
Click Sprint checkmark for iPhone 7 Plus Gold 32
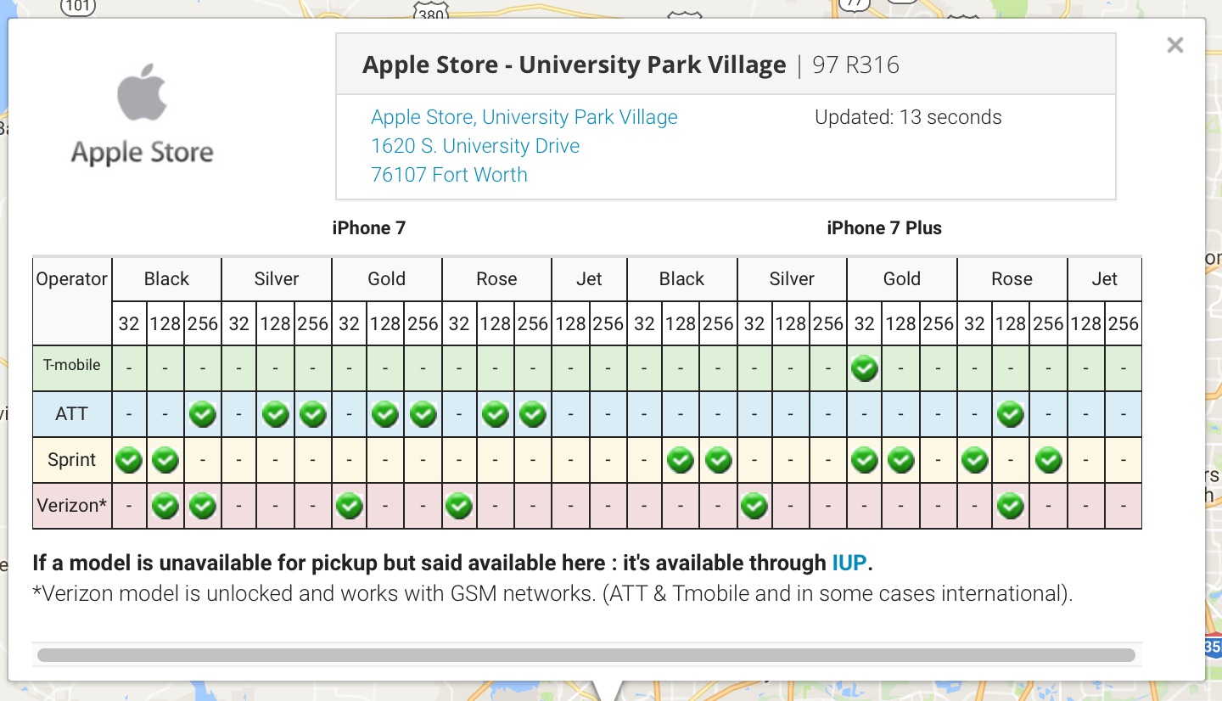point(865,461)
